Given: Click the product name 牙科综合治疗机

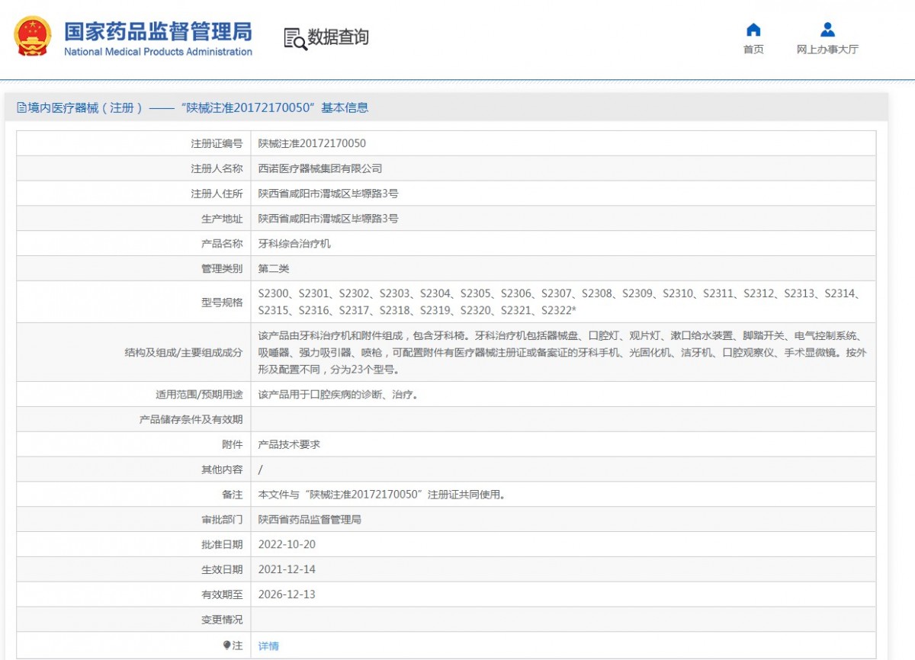Looking at the screenshot, I should (x=294, y=244).
